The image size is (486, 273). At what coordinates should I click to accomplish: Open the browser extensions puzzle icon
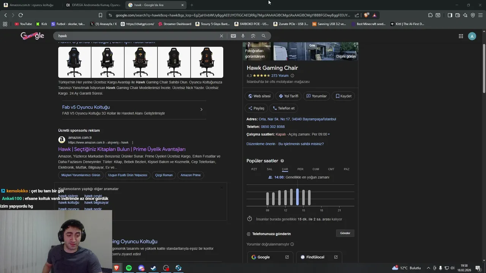pyautogui.click(x=430, y=15)
